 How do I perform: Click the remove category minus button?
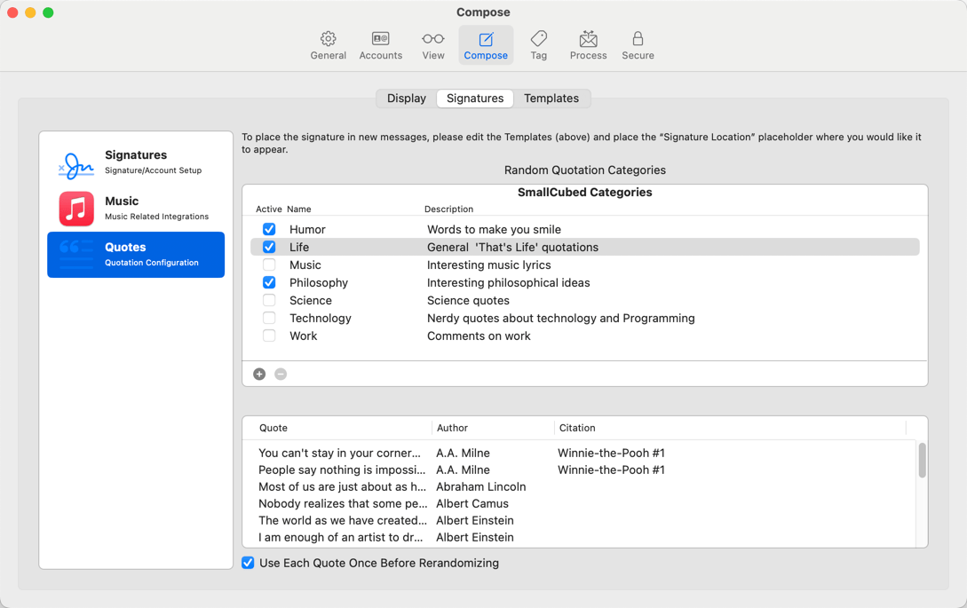point(281,375)
